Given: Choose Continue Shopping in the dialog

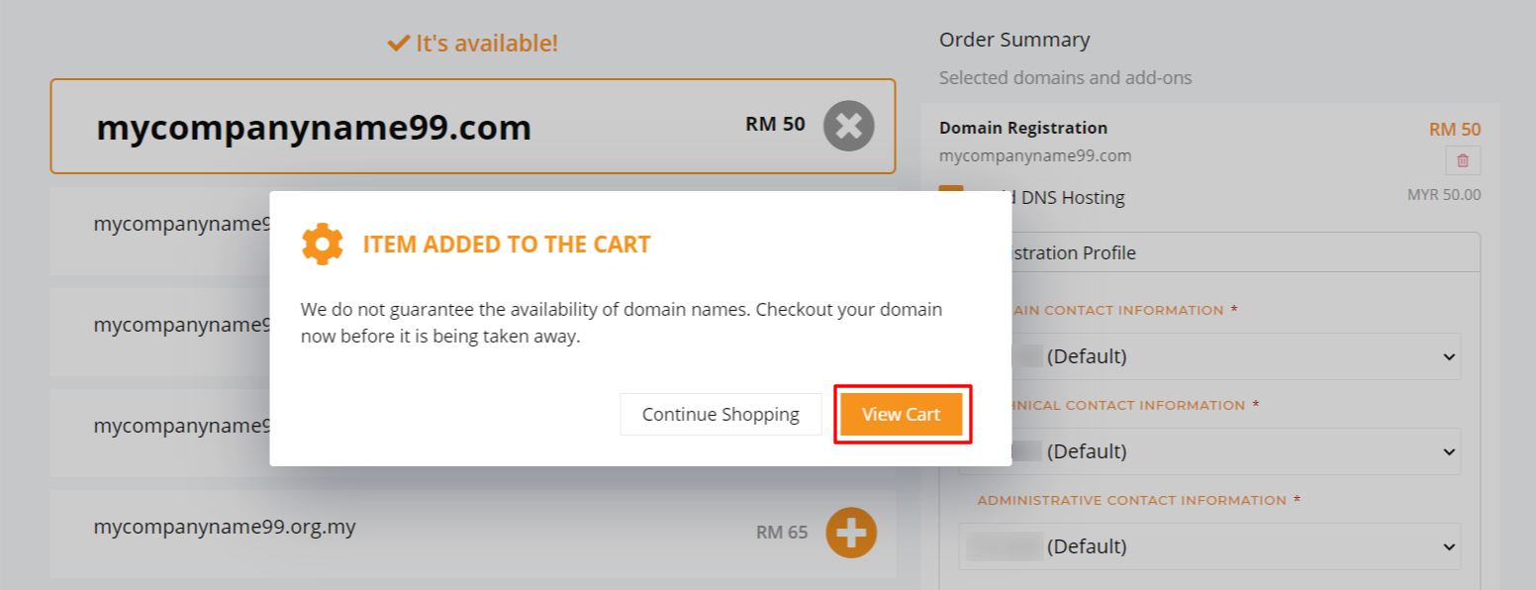Looking at the screenshot, I should pyautogui.click(x=720, y=414).
